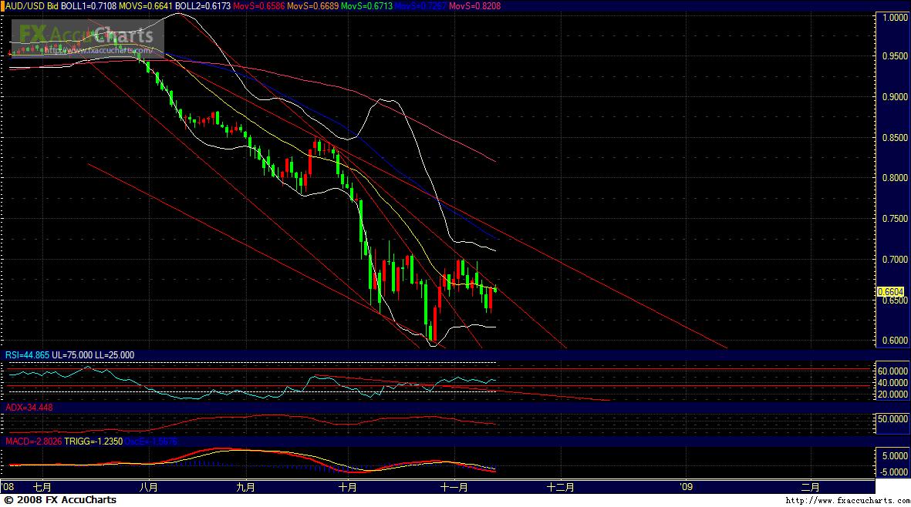Click the -5.0000 MACD axis value
The height and width of the screenshot is (507, 911).
[x=893, y=472]
